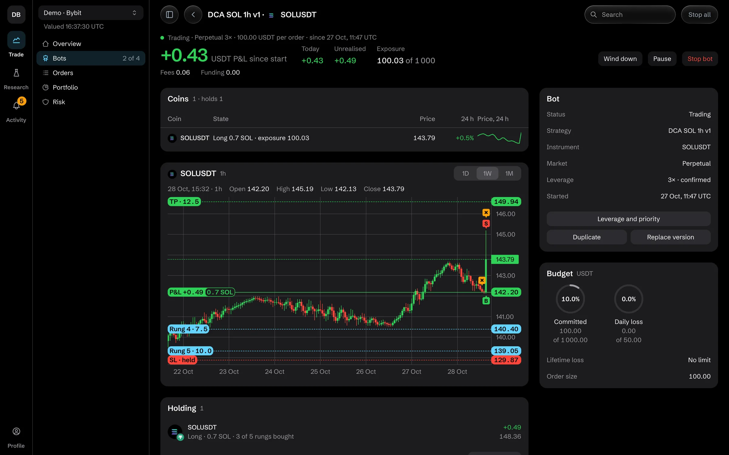
Task: Click the Committed 10.0% budget ring
Action: [x=570, y=299]
